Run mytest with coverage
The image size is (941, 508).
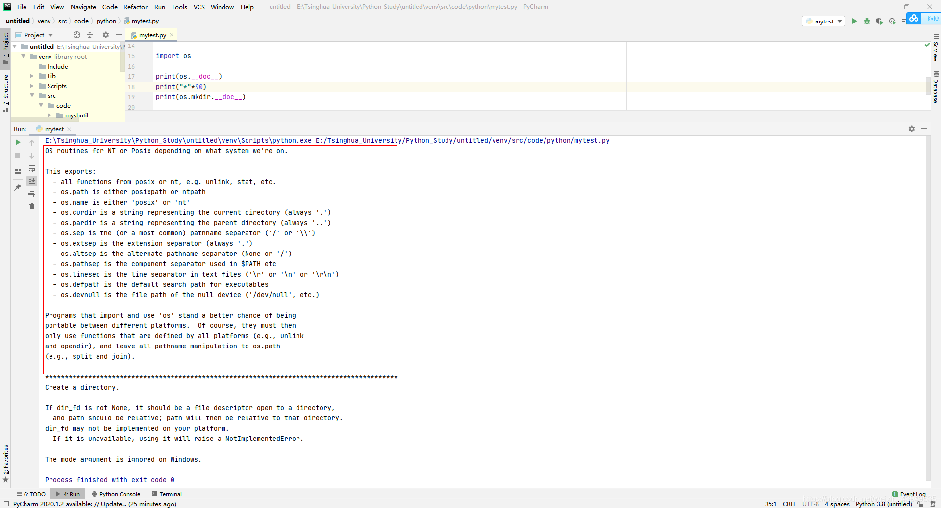tap(879, 21)
